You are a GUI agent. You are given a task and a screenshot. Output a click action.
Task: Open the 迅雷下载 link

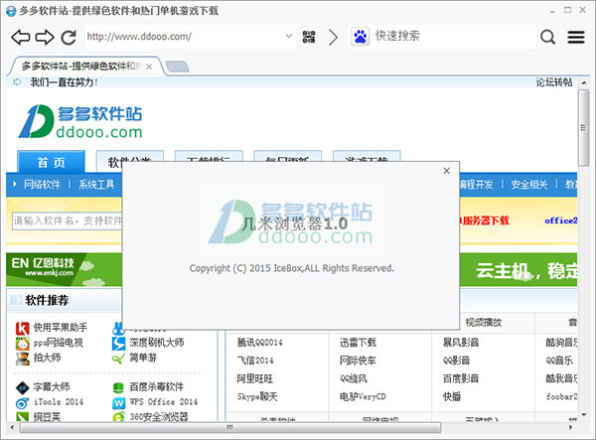(x=358, y=343)
